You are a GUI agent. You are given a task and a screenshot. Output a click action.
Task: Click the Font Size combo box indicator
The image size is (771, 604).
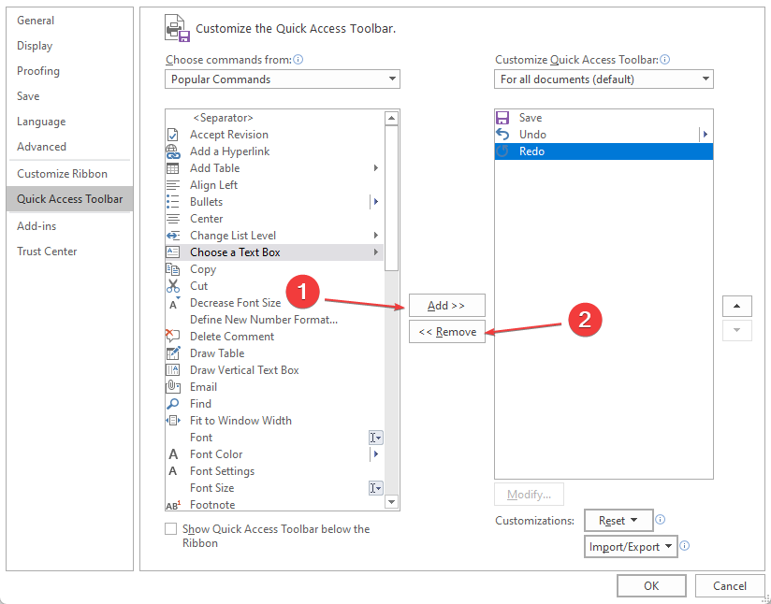tap(375, 488)
